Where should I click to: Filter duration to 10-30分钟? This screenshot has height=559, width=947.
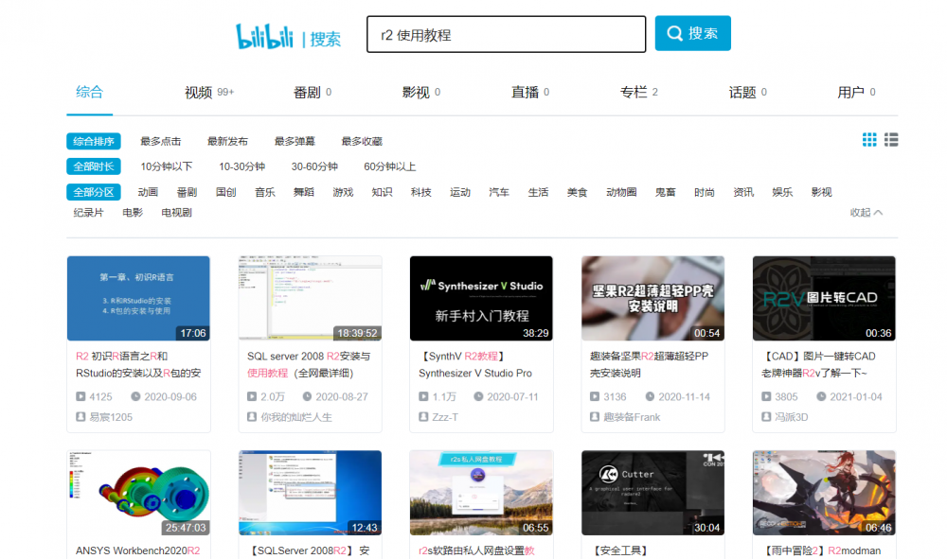241,166
